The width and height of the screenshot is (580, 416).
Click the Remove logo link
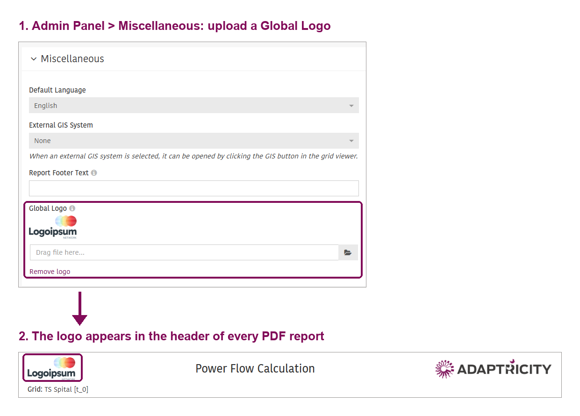pos(50,272)
